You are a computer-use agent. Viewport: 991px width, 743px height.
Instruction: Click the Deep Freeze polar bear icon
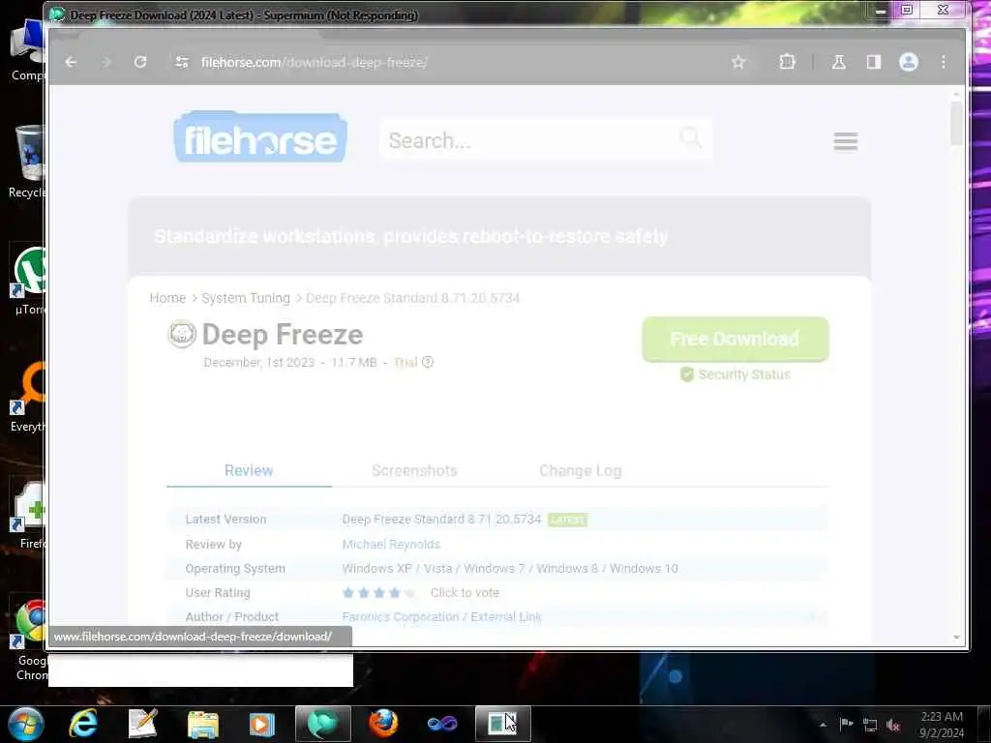click(182, 334)
